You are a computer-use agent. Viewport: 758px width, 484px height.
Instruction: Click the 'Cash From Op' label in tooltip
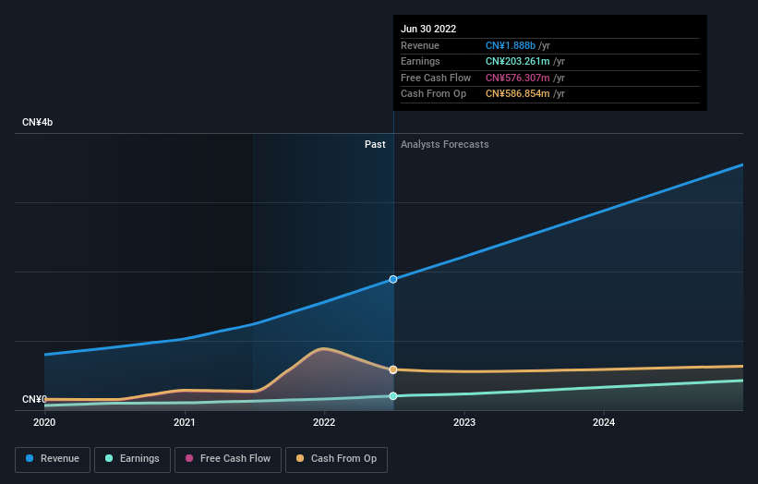point(433,94)
